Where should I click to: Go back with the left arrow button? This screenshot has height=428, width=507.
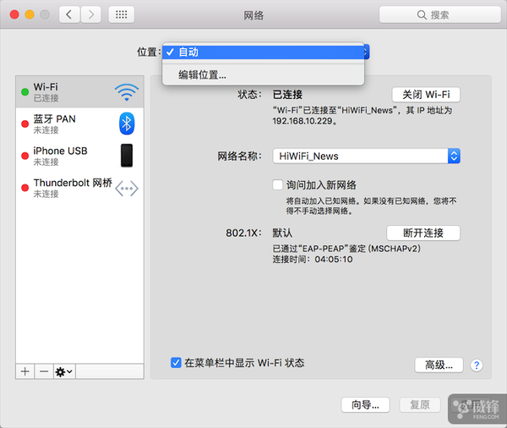click(68, 14)
